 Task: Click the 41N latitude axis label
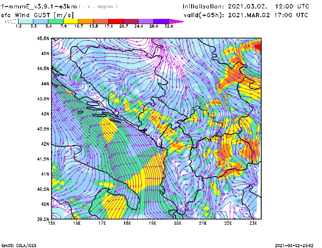tap(45, 174)
